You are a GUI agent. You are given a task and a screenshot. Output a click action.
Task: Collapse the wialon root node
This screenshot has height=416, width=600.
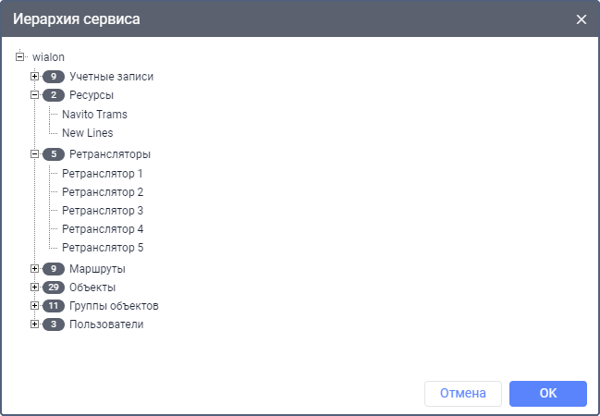pos(19,57)
